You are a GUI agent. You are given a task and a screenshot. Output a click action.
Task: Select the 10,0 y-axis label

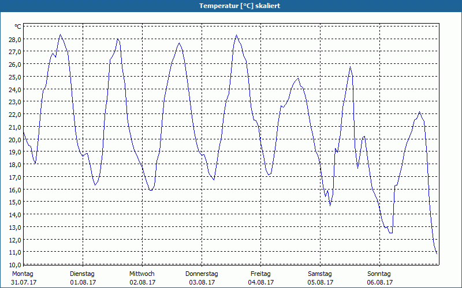[15, 264]
